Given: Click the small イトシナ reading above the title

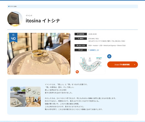Looking at the screenshot, I should 29,15.
